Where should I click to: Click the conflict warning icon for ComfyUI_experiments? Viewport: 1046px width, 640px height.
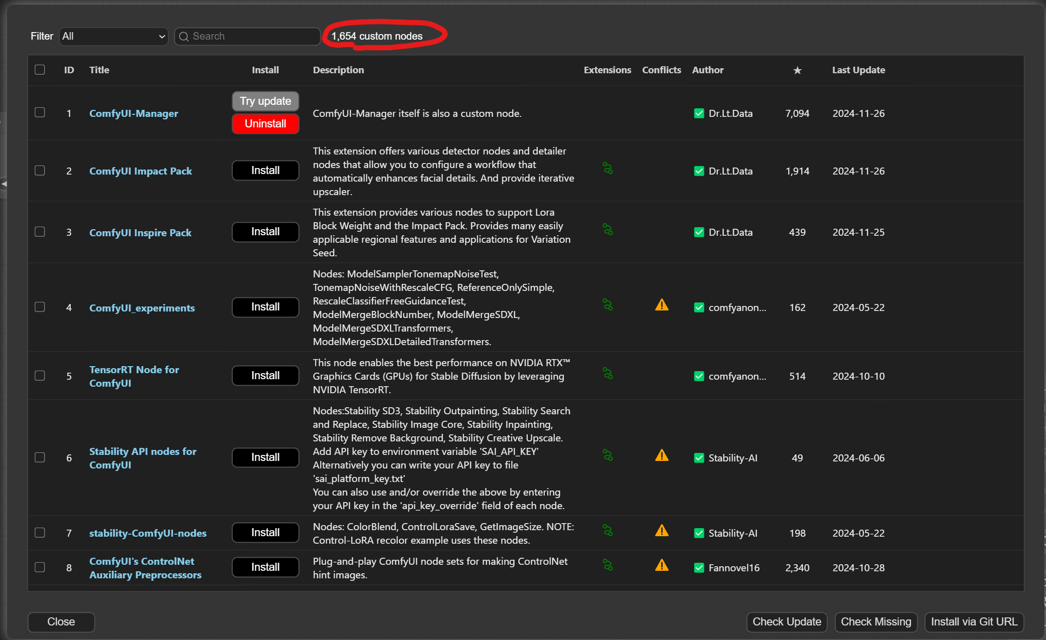662,305
